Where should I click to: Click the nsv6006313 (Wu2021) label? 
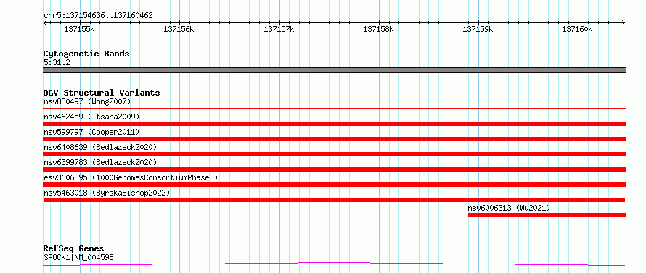pyautogui.click(x=509, y=208)
